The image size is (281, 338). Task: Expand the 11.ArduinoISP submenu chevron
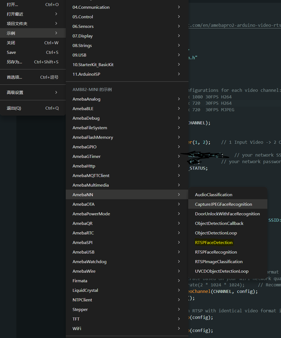[x=179, y=74]
